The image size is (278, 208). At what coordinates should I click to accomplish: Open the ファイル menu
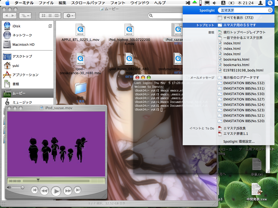pos(46,3)
